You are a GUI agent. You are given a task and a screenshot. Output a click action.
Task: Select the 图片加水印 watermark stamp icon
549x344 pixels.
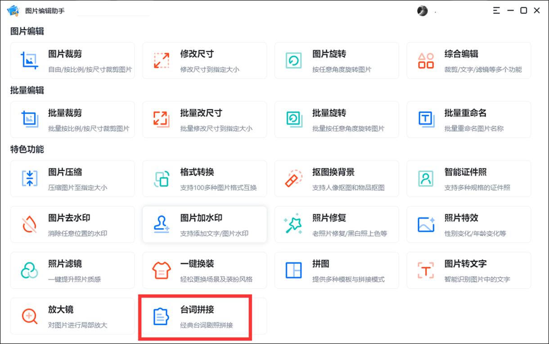point(161,224)
